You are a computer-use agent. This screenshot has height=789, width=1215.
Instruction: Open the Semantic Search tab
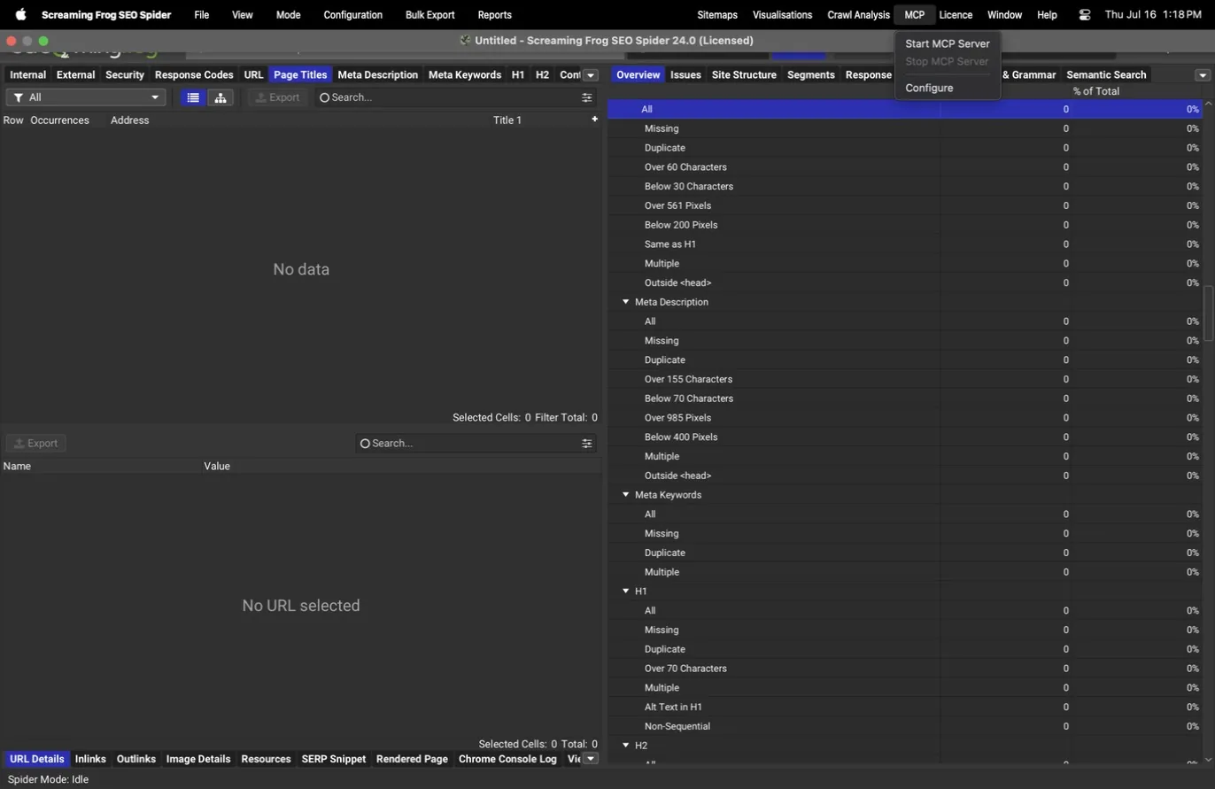[1106, 75]
